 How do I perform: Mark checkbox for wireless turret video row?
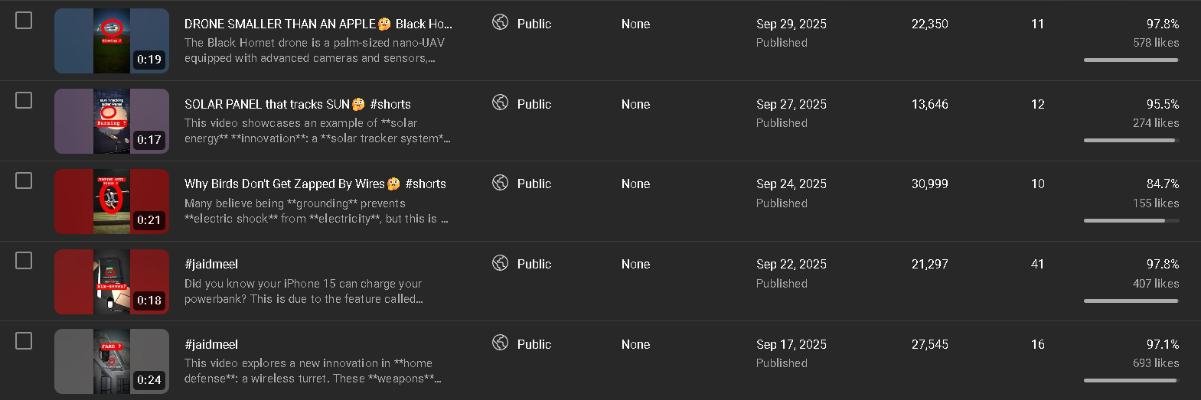pyautogui.click(x=24, y=340)
